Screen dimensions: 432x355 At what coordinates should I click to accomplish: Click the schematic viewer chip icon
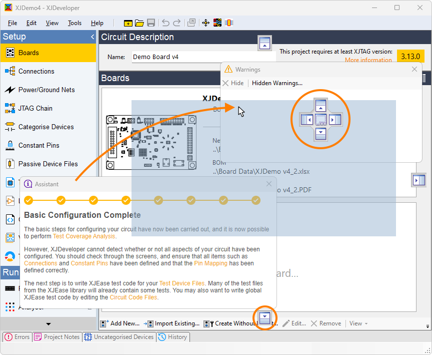[x=229, y=23]
